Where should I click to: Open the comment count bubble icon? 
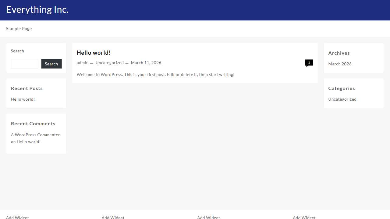(x=309, y=63)
